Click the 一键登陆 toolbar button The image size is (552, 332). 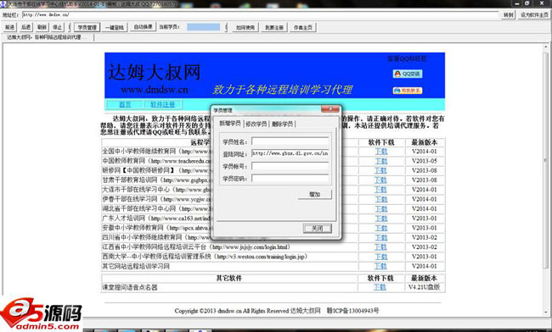[x=115, y=27]
